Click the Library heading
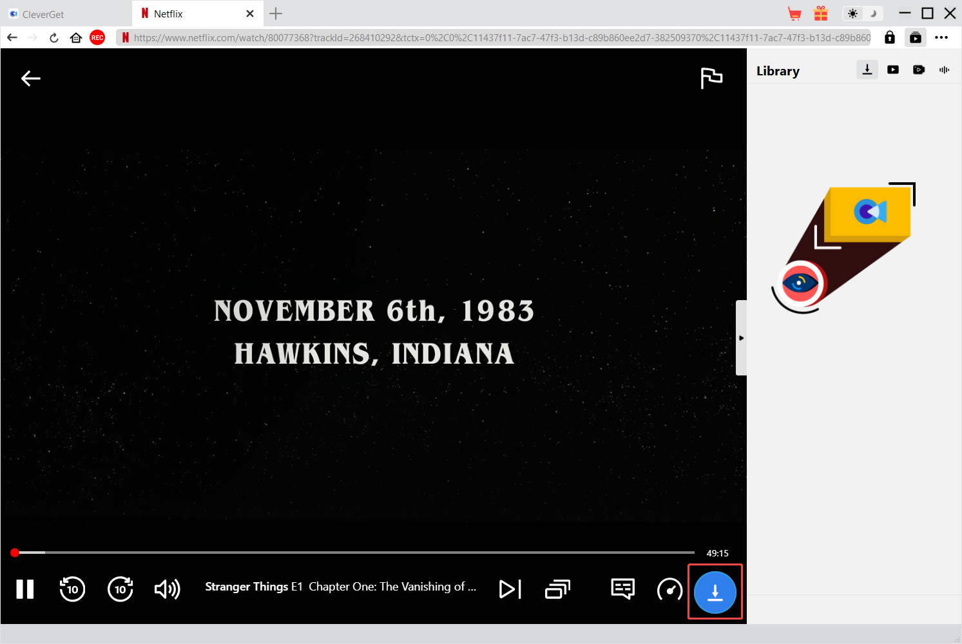 coord(778,71)
